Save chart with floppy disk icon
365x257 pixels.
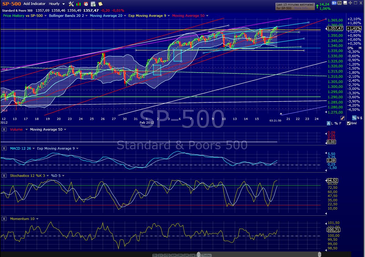pyautogui.click(x=345, y=3)
